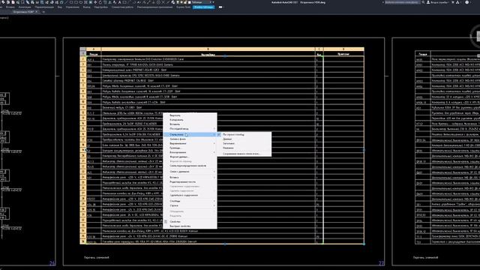Open Границы... from the context menu

coord(190,148)
